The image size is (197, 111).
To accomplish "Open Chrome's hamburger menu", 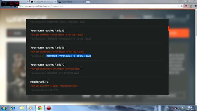I will [195, 6].
